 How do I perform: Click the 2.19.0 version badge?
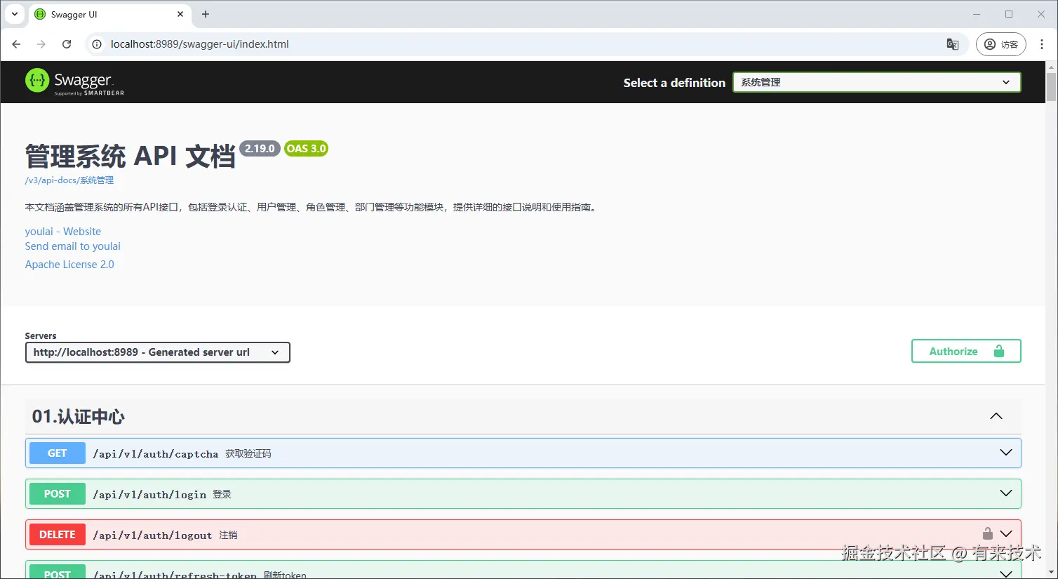[260, 149]
